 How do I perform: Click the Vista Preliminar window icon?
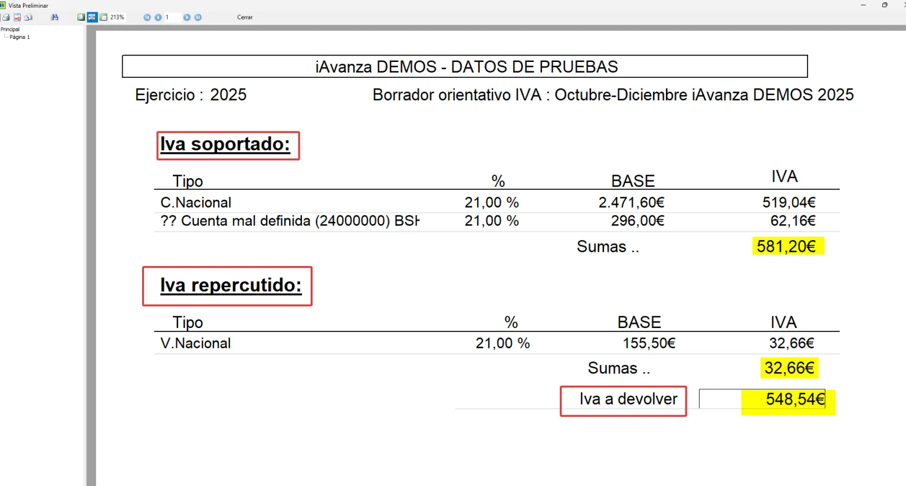[x=3, y=5]
